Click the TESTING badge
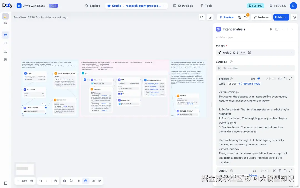This screenshot has width=300, height=188. coord(256,6)
